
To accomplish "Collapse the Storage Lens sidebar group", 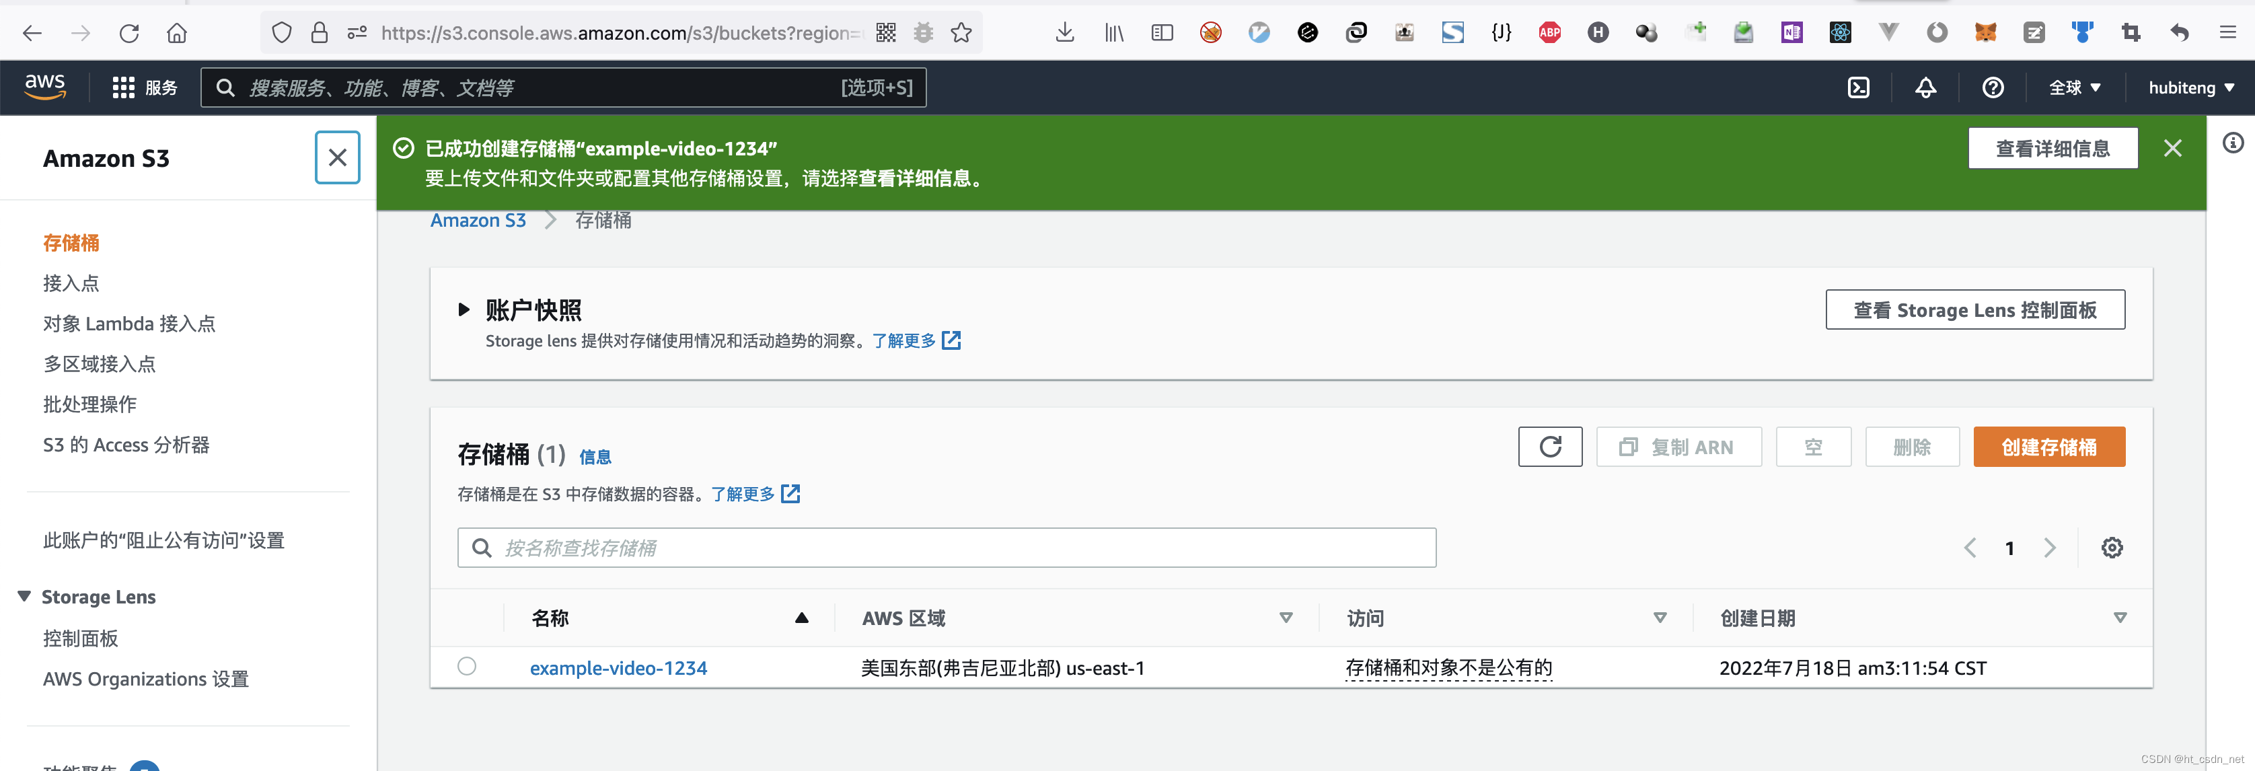I will pos(24,596).
